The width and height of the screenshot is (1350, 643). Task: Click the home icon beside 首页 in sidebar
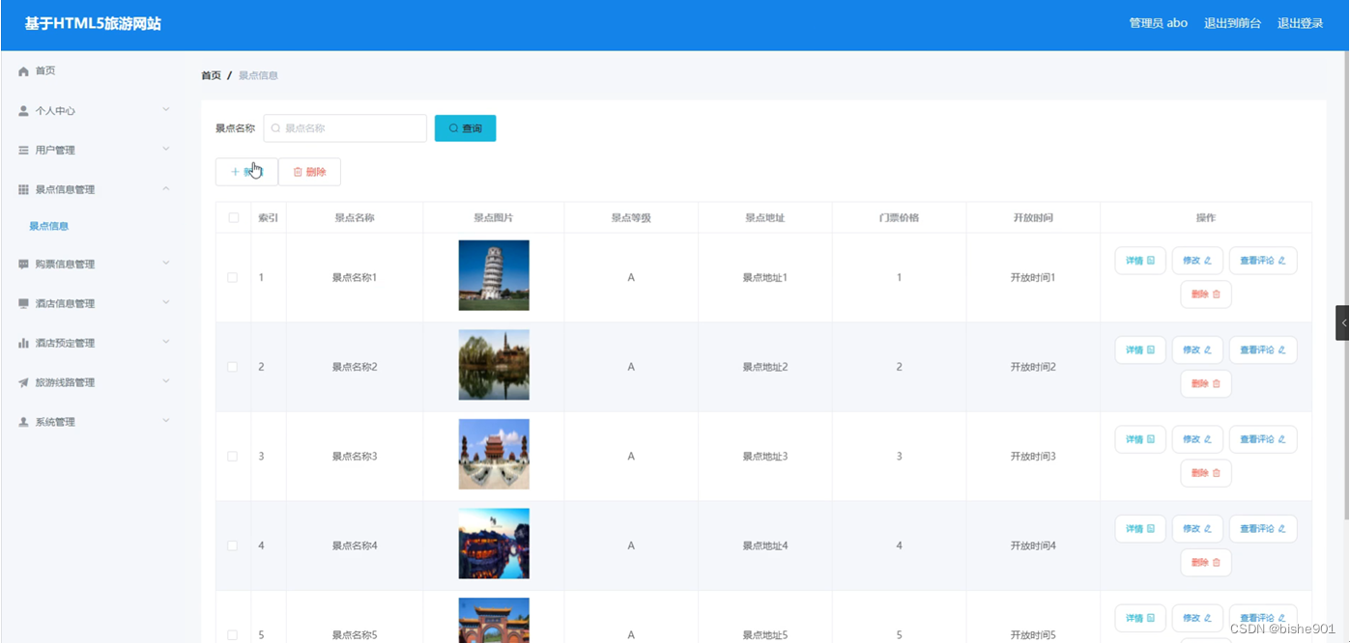click(x=23, y=71)
